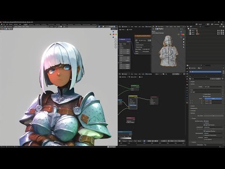Toggle Light Probe Volume checkbox
225x169 pixels.
(204, 125)
